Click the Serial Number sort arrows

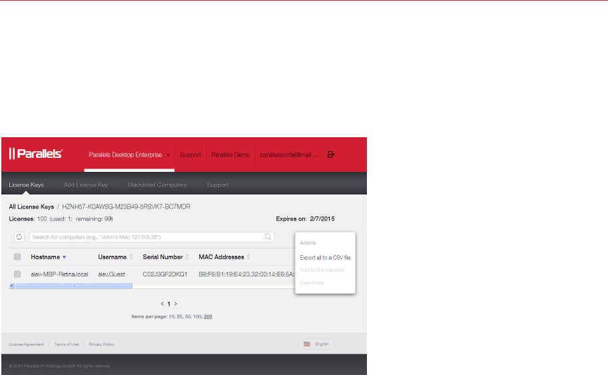pyautogui.click(x=187, y=256)
